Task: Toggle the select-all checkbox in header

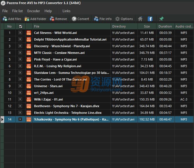Action: click(x=21, y=26)
